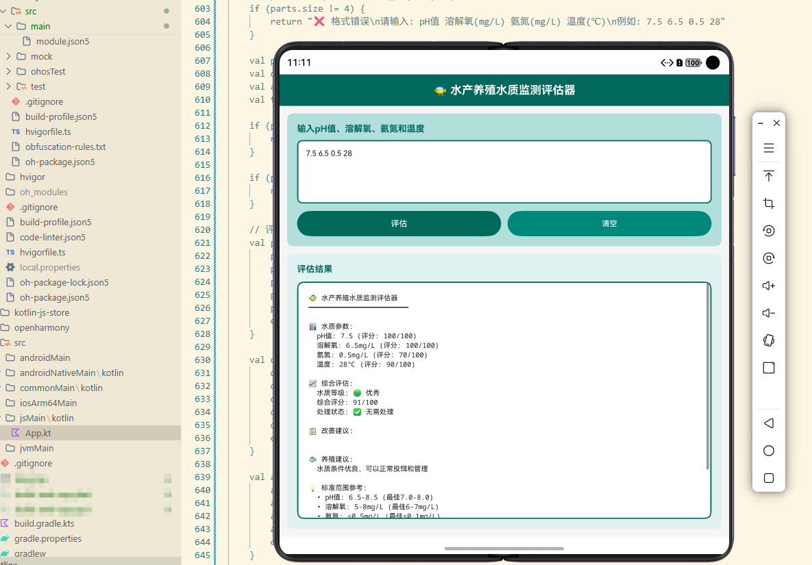Screen dimensions: 812x565
Task: Click the emulator at-sign style circle icon
Action: click(x=769, y=258)
